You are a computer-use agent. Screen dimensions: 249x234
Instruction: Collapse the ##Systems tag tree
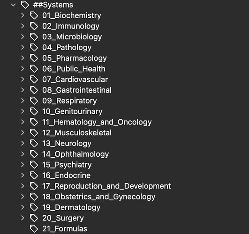pyautogui.click(x=13, y=5)
